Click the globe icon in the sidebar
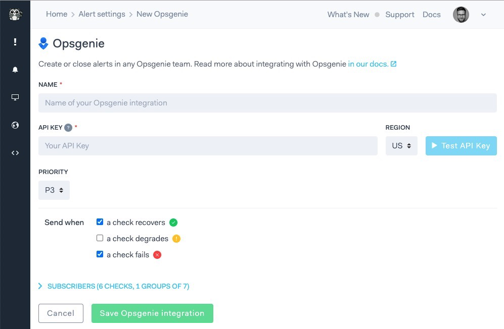504x329 pixels. pos(15,125)
